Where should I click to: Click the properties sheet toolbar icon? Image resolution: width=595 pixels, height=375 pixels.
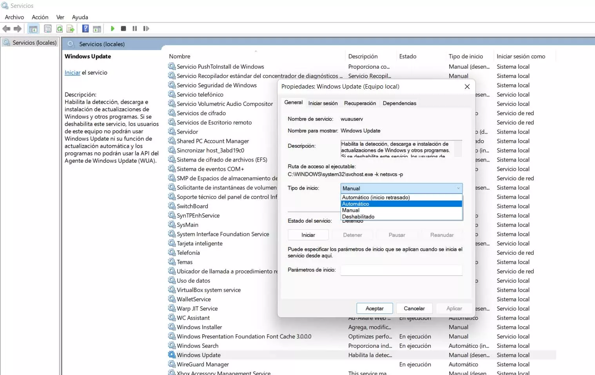[x=47, y=28]
